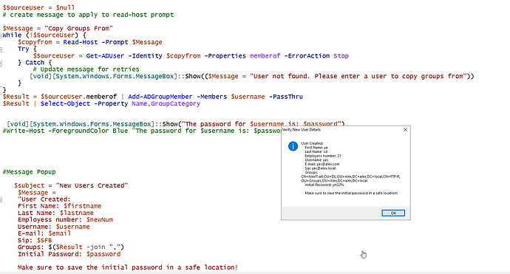Click the "CN=AlexIT-all" group line in dialog
The height and width of the screenshot is (274, 510).
350,177
